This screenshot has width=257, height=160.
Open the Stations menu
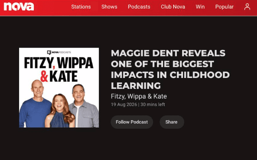pyautogui.click(x=81, y=7)
